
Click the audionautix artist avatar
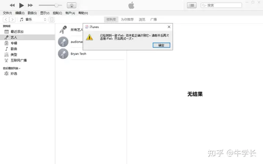(x=63, y=42)
